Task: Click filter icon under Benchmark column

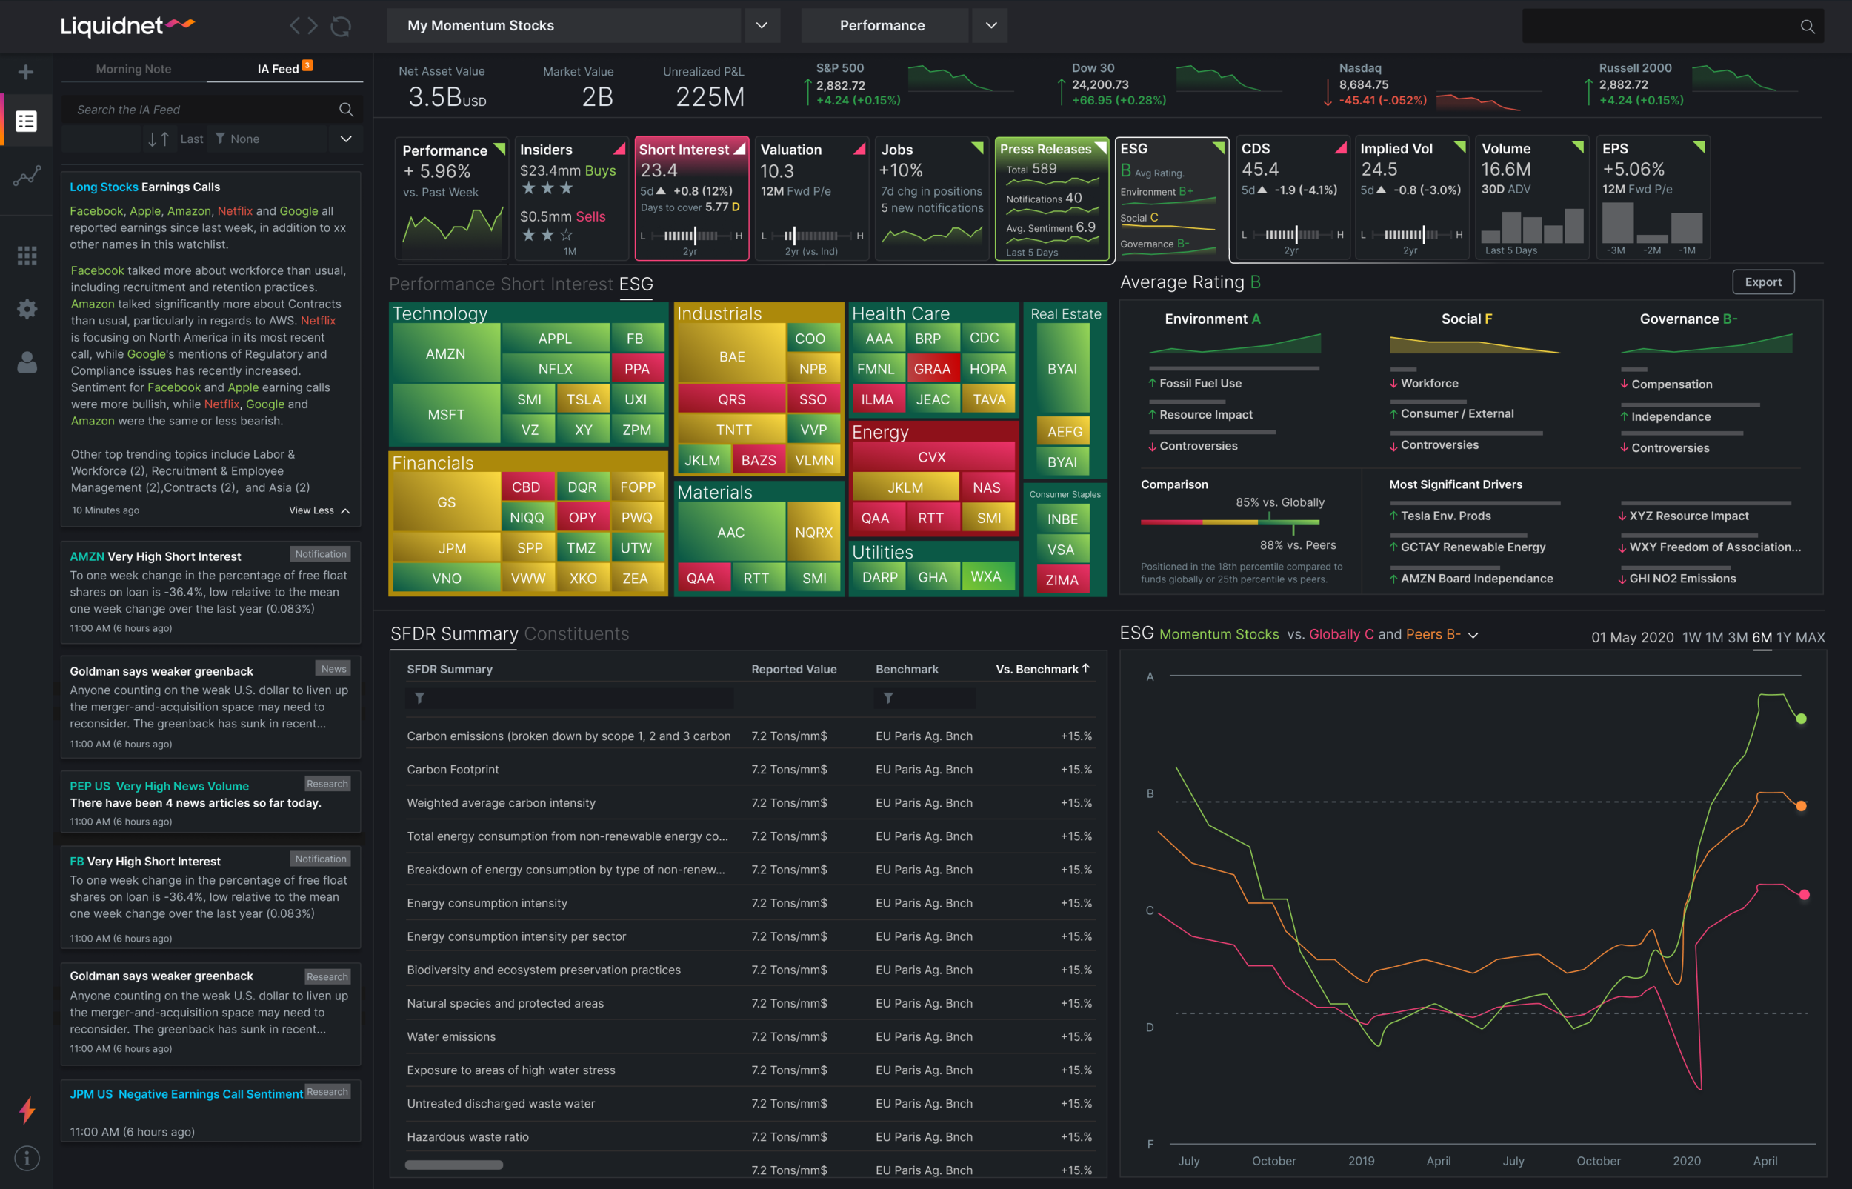Action: pos(887,698)
